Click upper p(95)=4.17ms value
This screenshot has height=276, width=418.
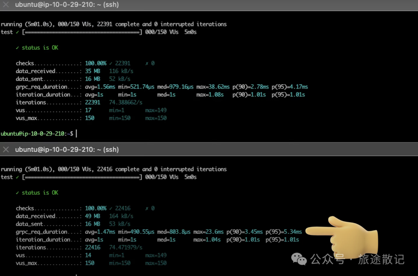pyautogui.click(x=290, y=87)
